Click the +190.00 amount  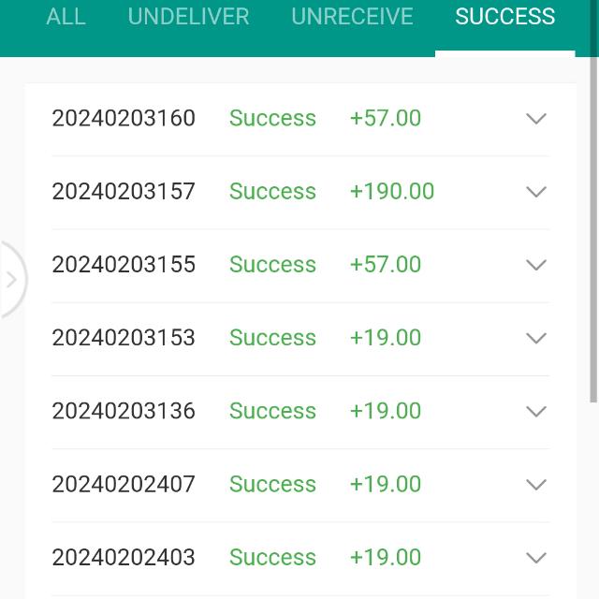[391, 192]
